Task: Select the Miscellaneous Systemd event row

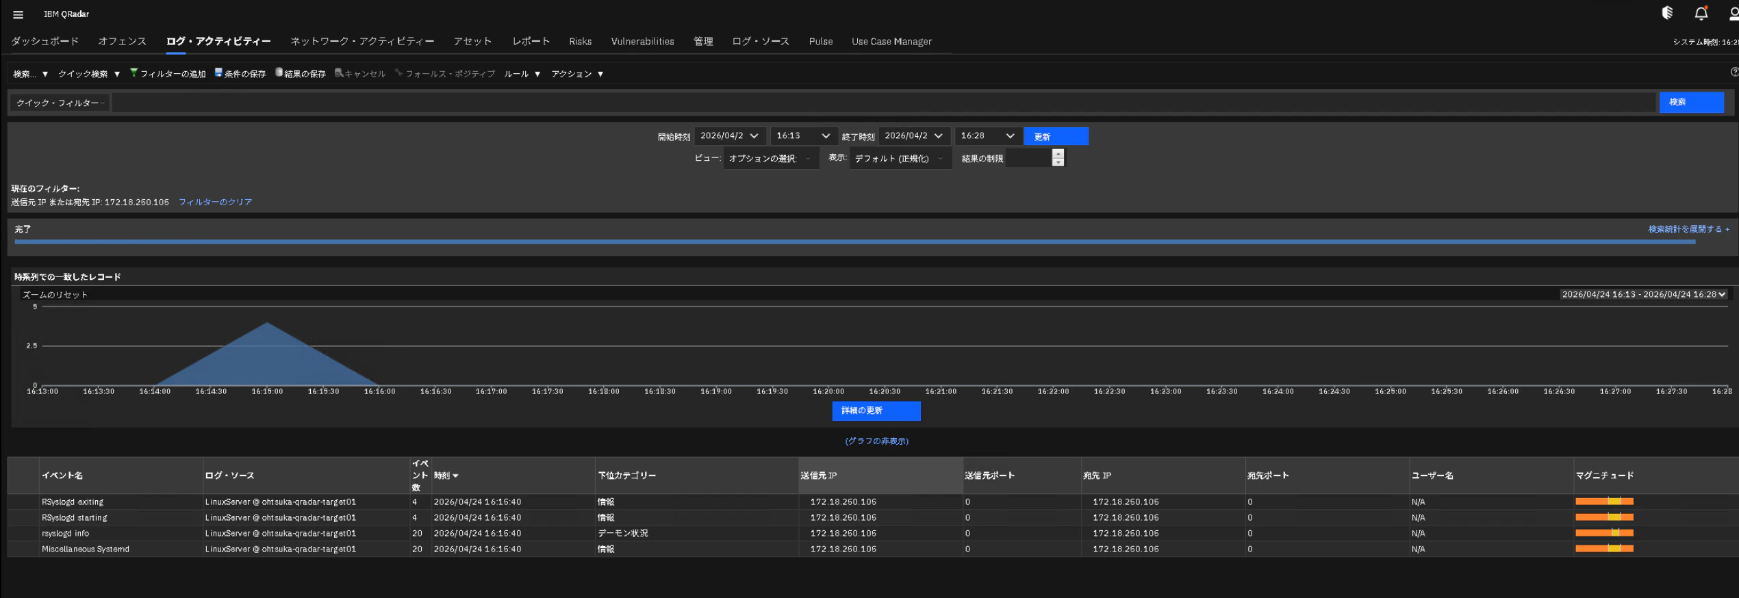Action: 873,549
